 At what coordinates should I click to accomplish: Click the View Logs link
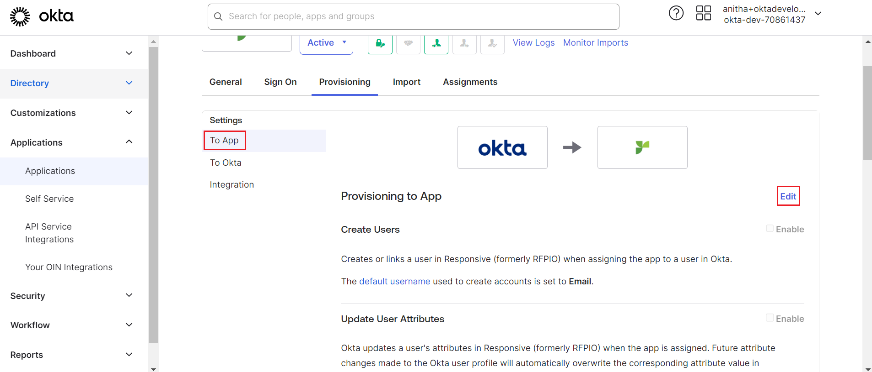pos(533,42)
